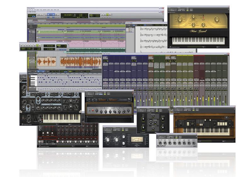Click the large left knob on Mini Grand
The width and height of the screenshot is (252, 177).
coord(180,20)
